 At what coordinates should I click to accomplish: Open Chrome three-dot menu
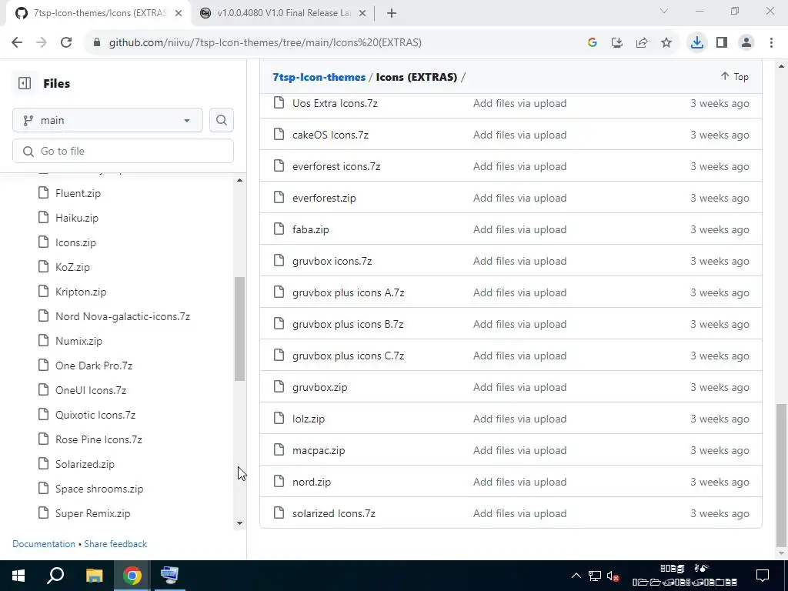tap(771, 42)
